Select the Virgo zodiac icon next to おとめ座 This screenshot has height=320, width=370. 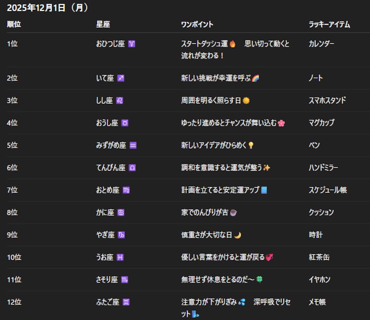coord(127,190)
